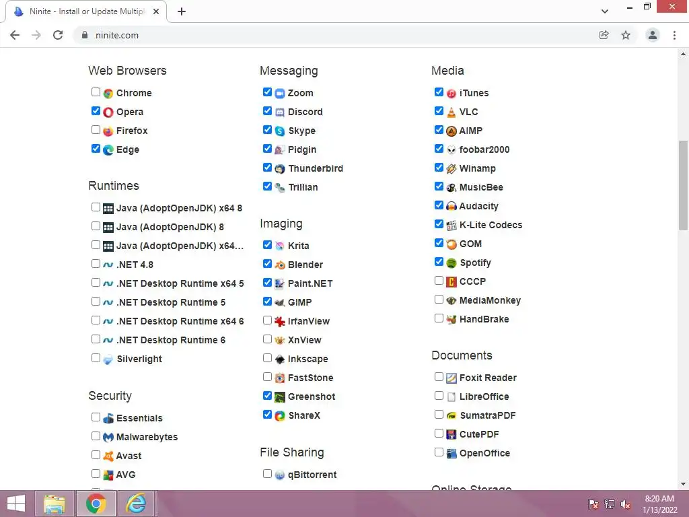Image resolution: width=689 pixels, height=517 pixels.
Task: Click the ShareX app icon
Action: (x=280, y=416)
